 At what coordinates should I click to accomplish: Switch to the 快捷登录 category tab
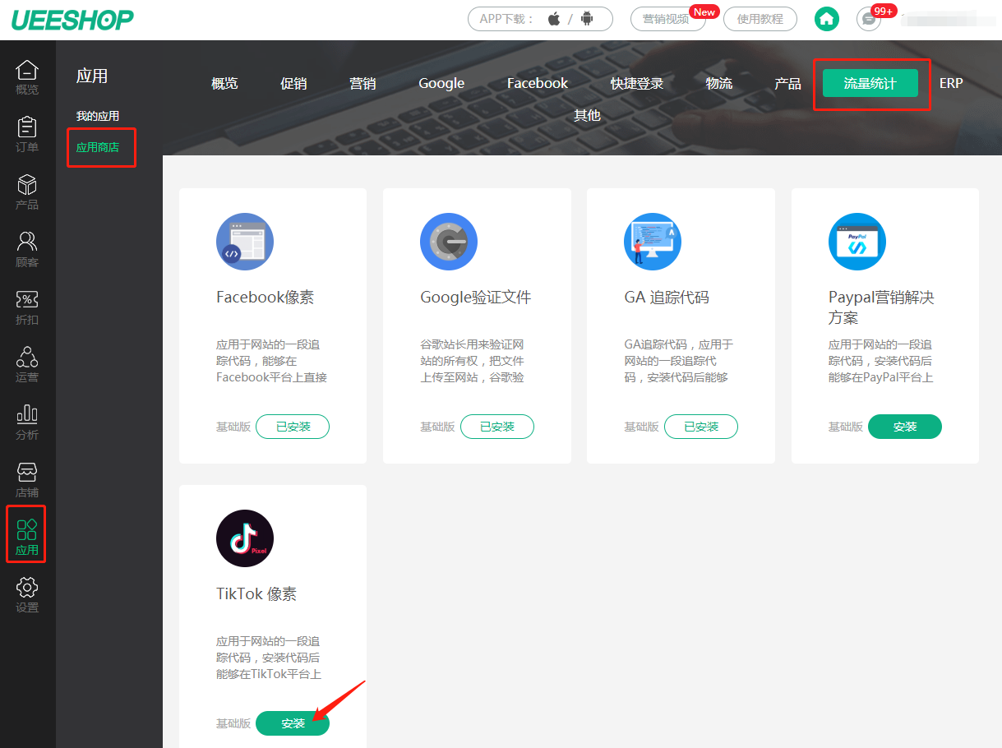click(637, 83)
